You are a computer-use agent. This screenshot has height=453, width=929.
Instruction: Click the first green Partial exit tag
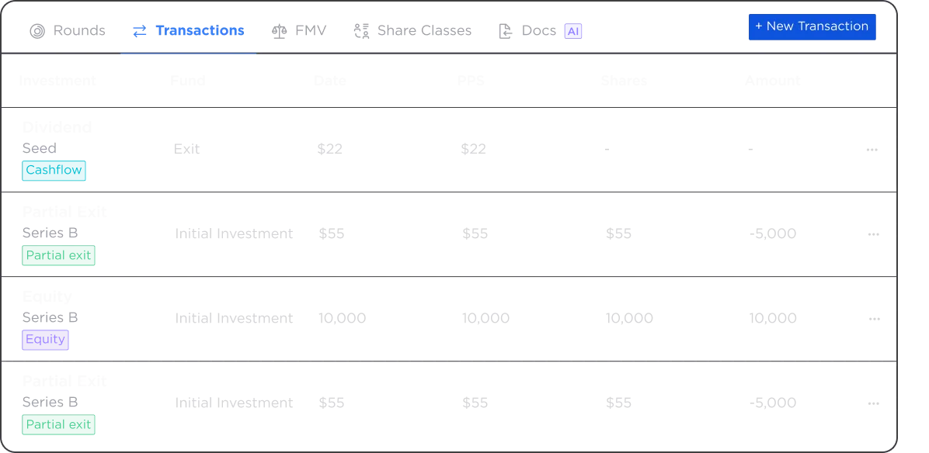click(x=59, y=255)
